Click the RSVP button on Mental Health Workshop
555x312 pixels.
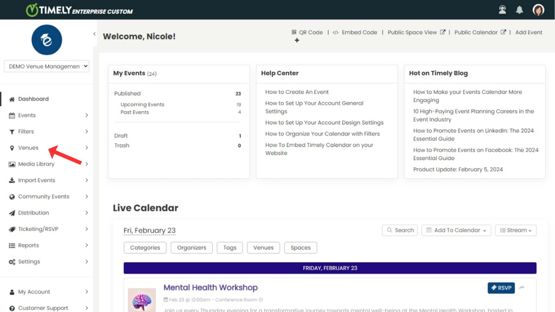[x=501, y=288]
